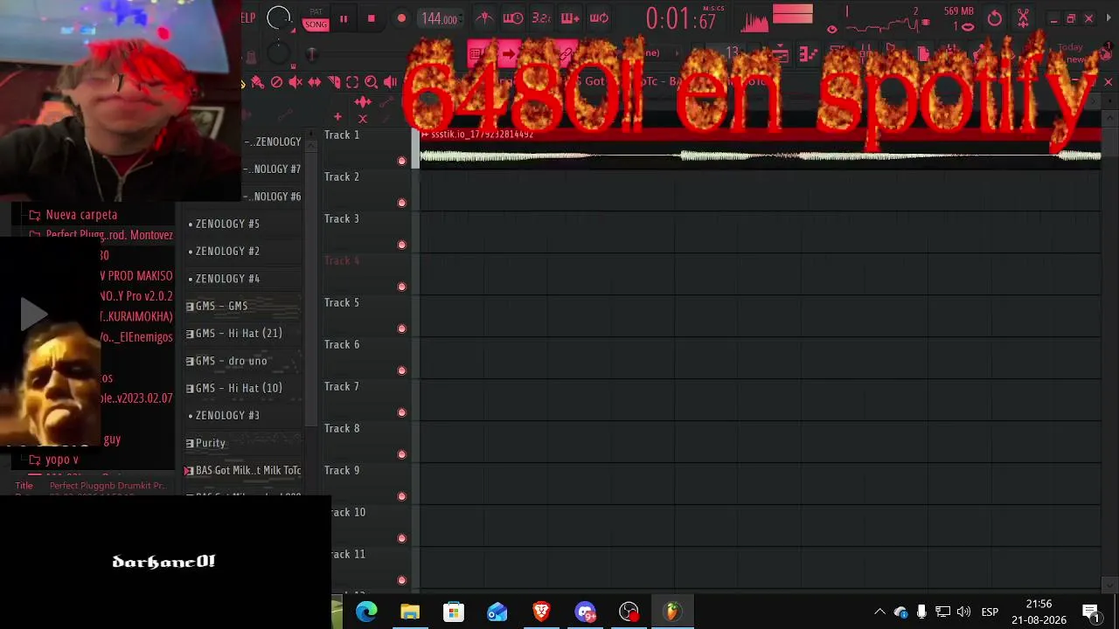Click the scissors icon in top toolbar
1119x629 pixels.
pyautogui.click(x=1023, y=18)
